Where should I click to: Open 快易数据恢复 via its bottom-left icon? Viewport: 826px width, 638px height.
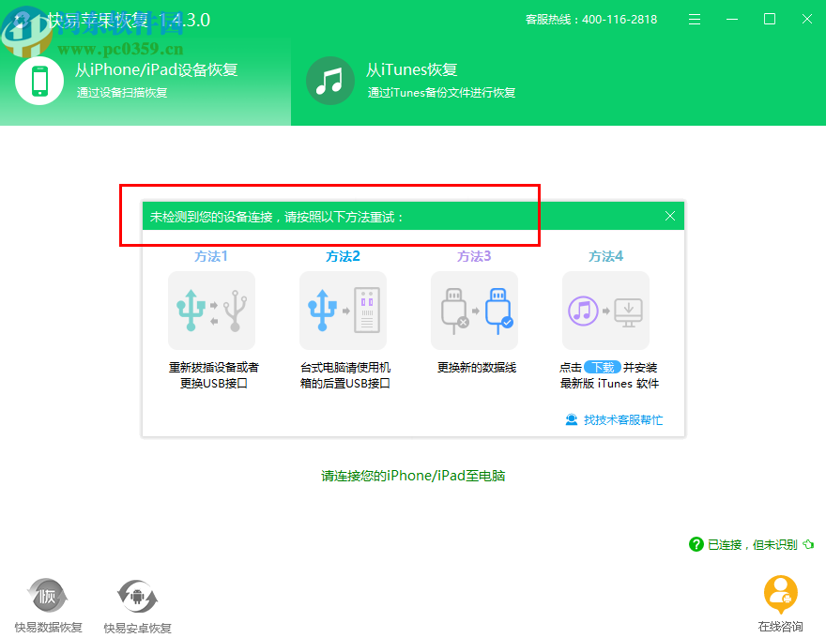47,596
